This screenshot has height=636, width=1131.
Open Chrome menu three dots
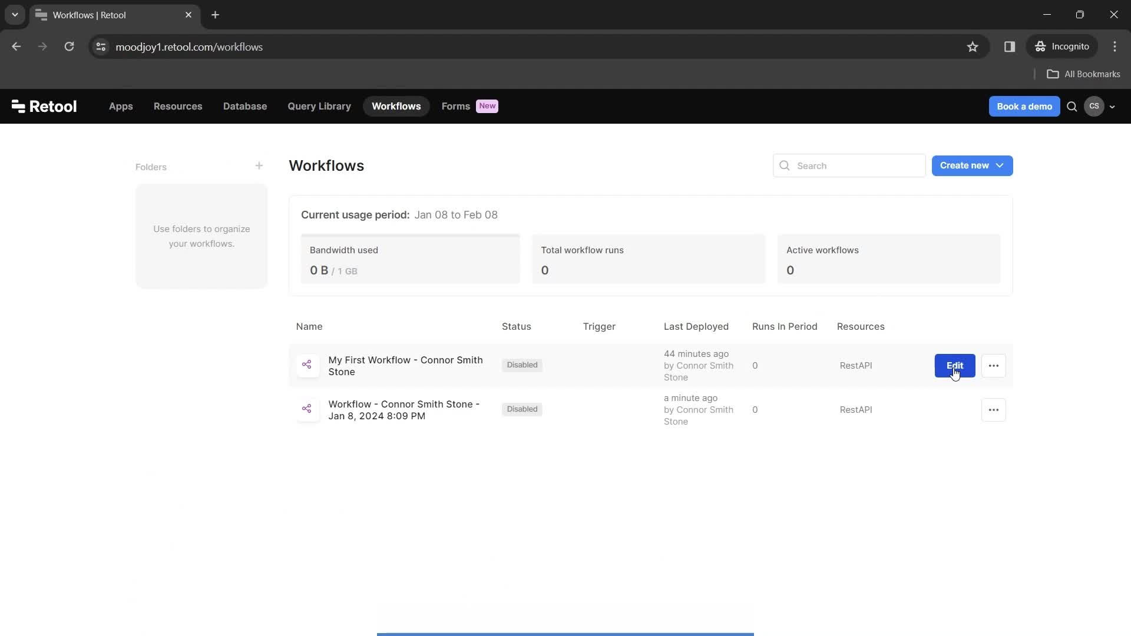tap(1115, 47)
